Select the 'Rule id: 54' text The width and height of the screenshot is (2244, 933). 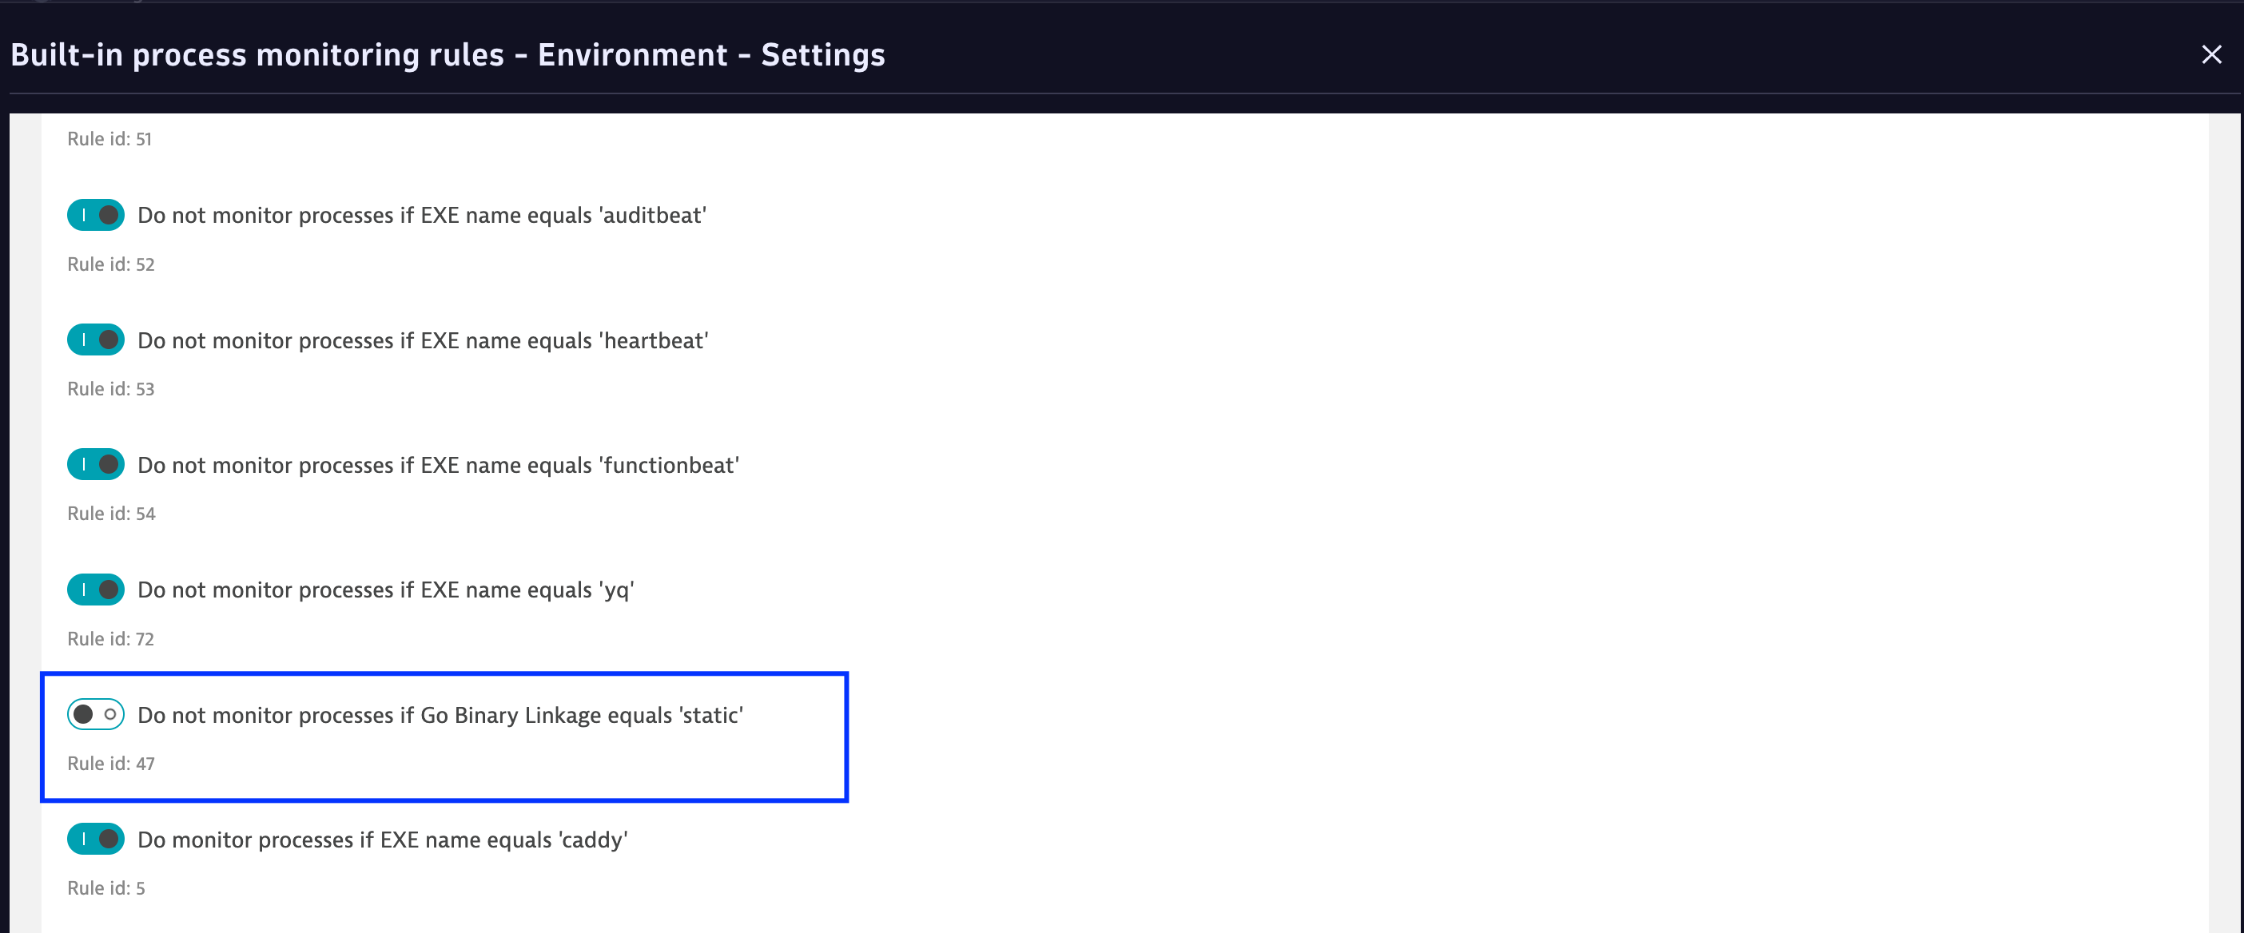[110, 514]
